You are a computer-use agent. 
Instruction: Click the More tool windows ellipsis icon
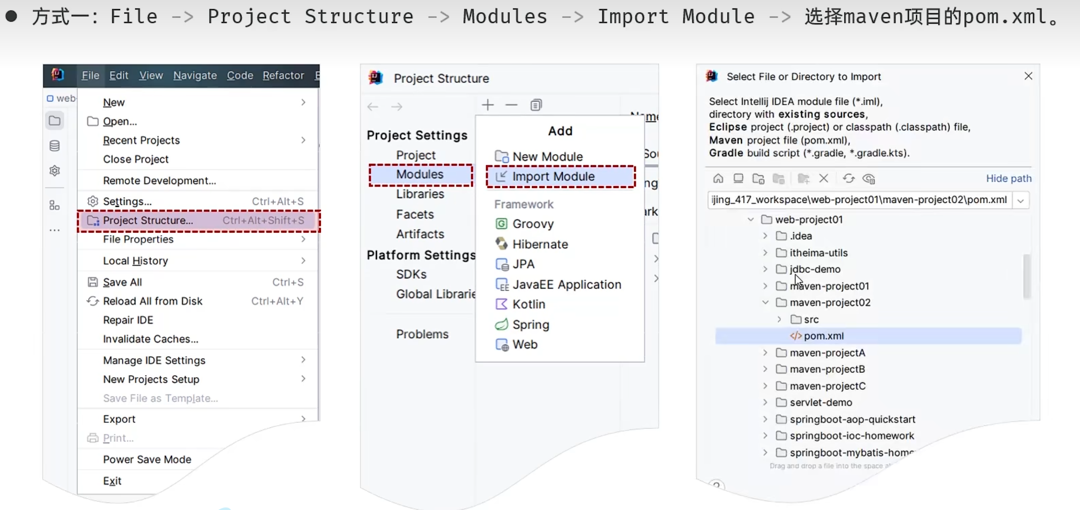click(x=54, y=230)
